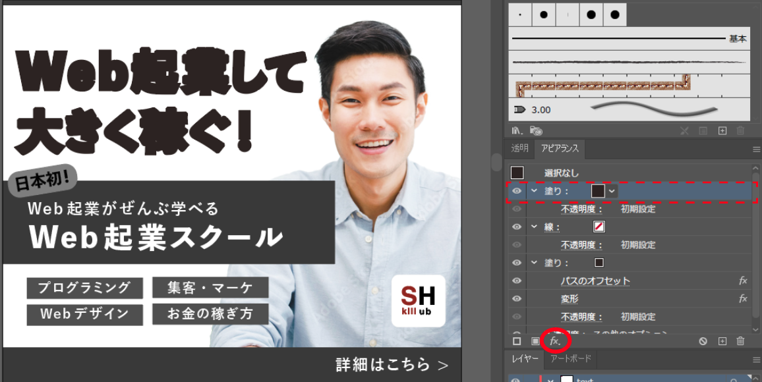Collapse the 線 stroke row

pos(534,227)
